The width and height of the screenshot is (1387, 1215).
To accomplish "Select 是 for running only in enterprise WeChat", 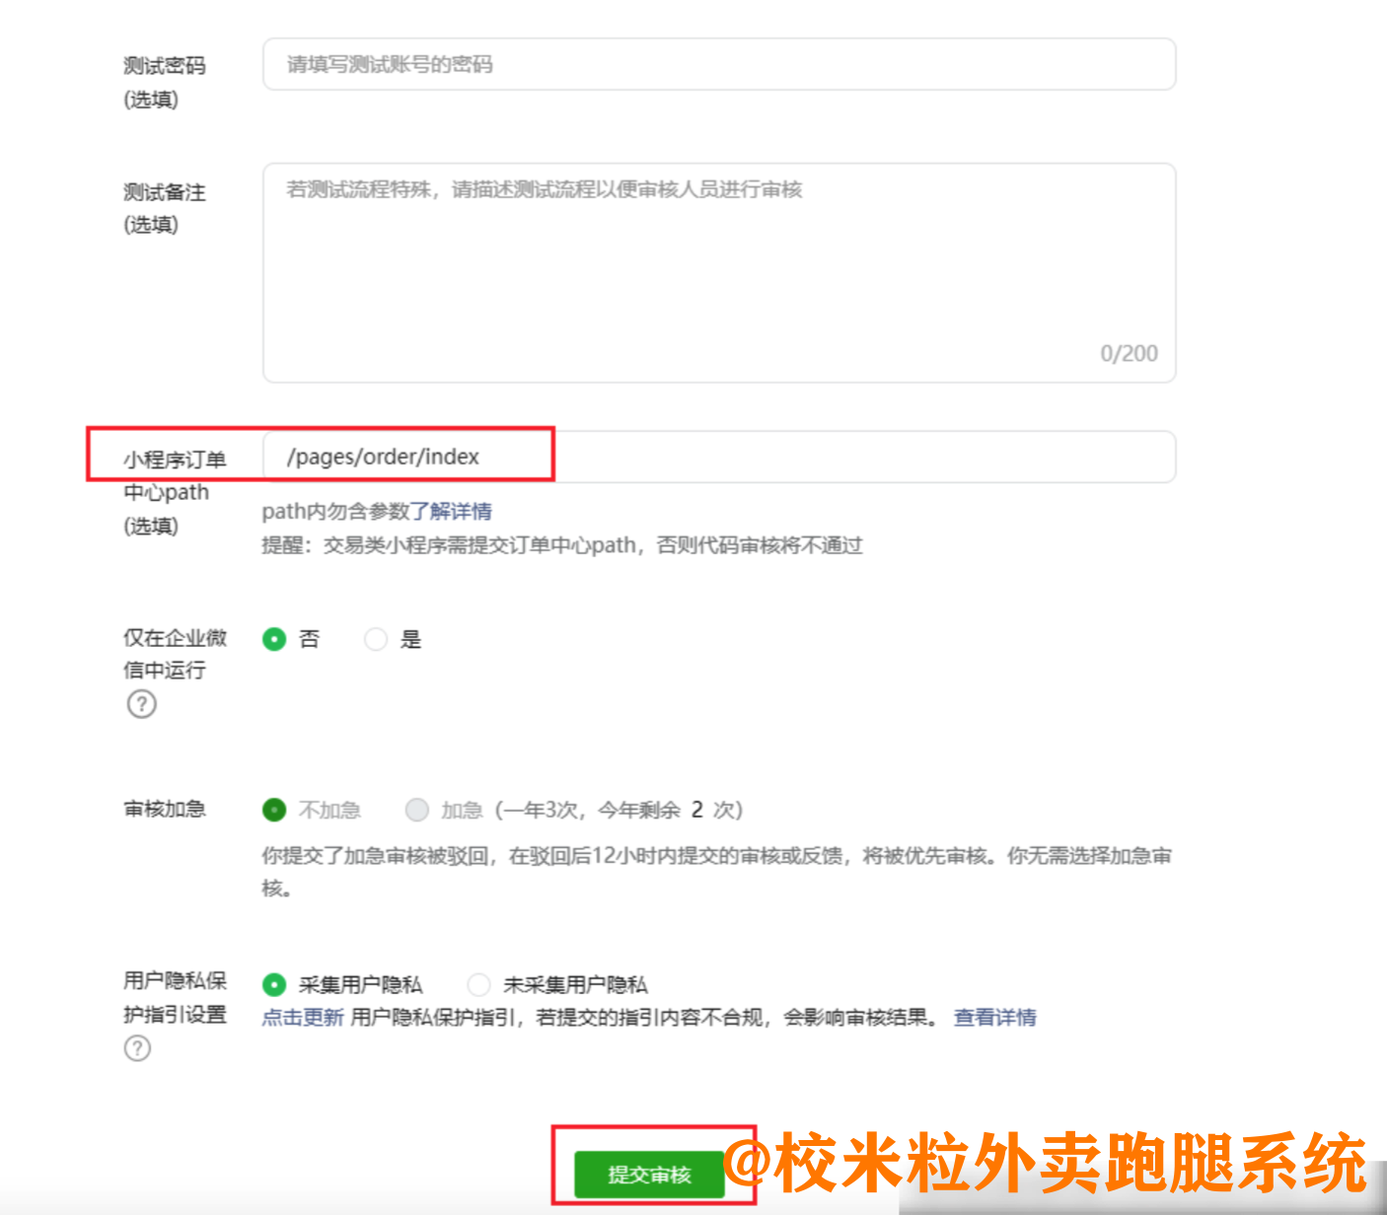I will [x=376, y=639].
